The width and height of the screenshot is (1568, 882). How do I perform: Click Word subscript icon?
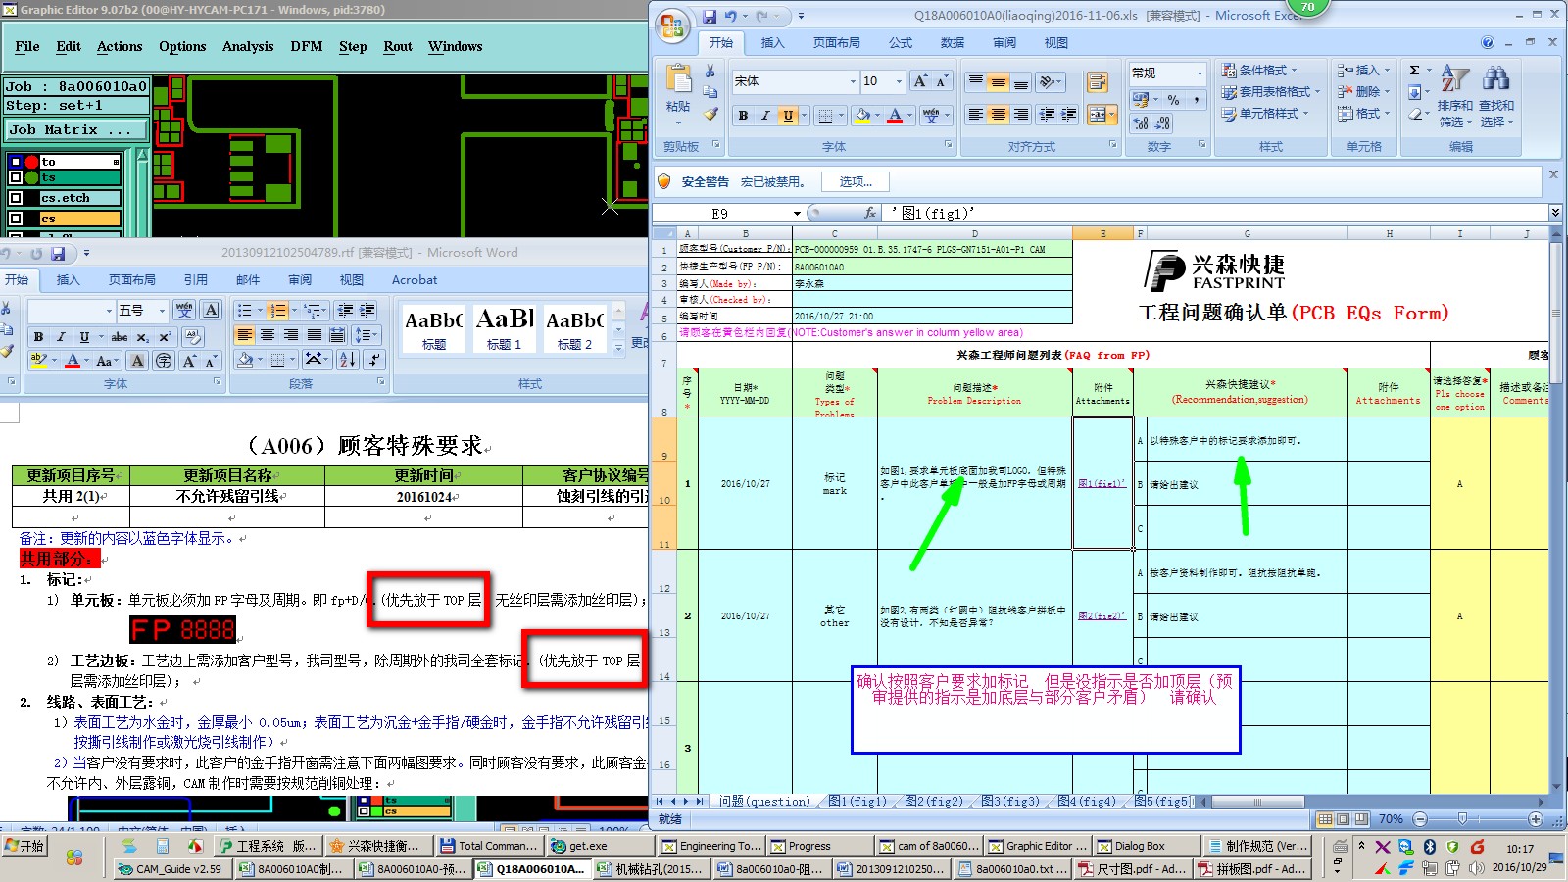[142, 336]
